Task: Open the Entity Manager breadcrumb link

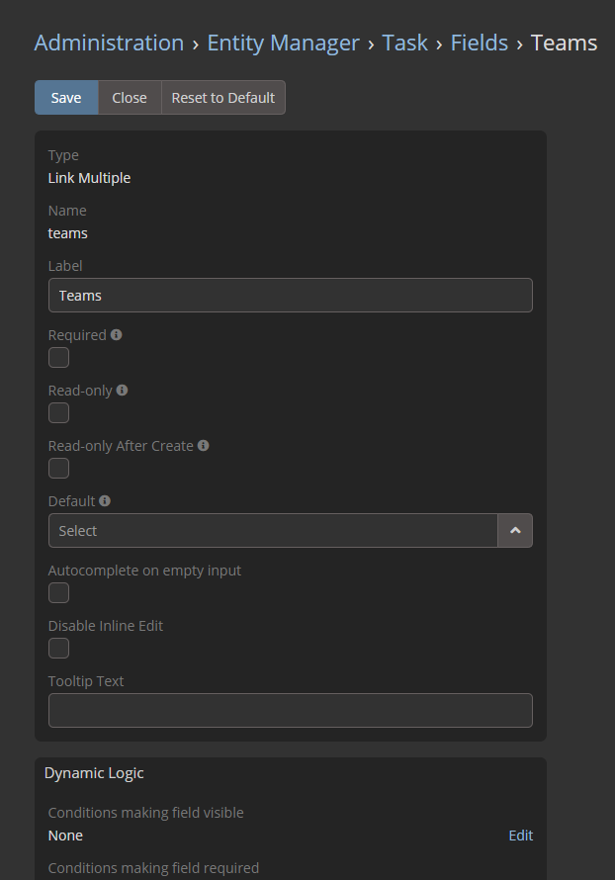Action: 284,43
